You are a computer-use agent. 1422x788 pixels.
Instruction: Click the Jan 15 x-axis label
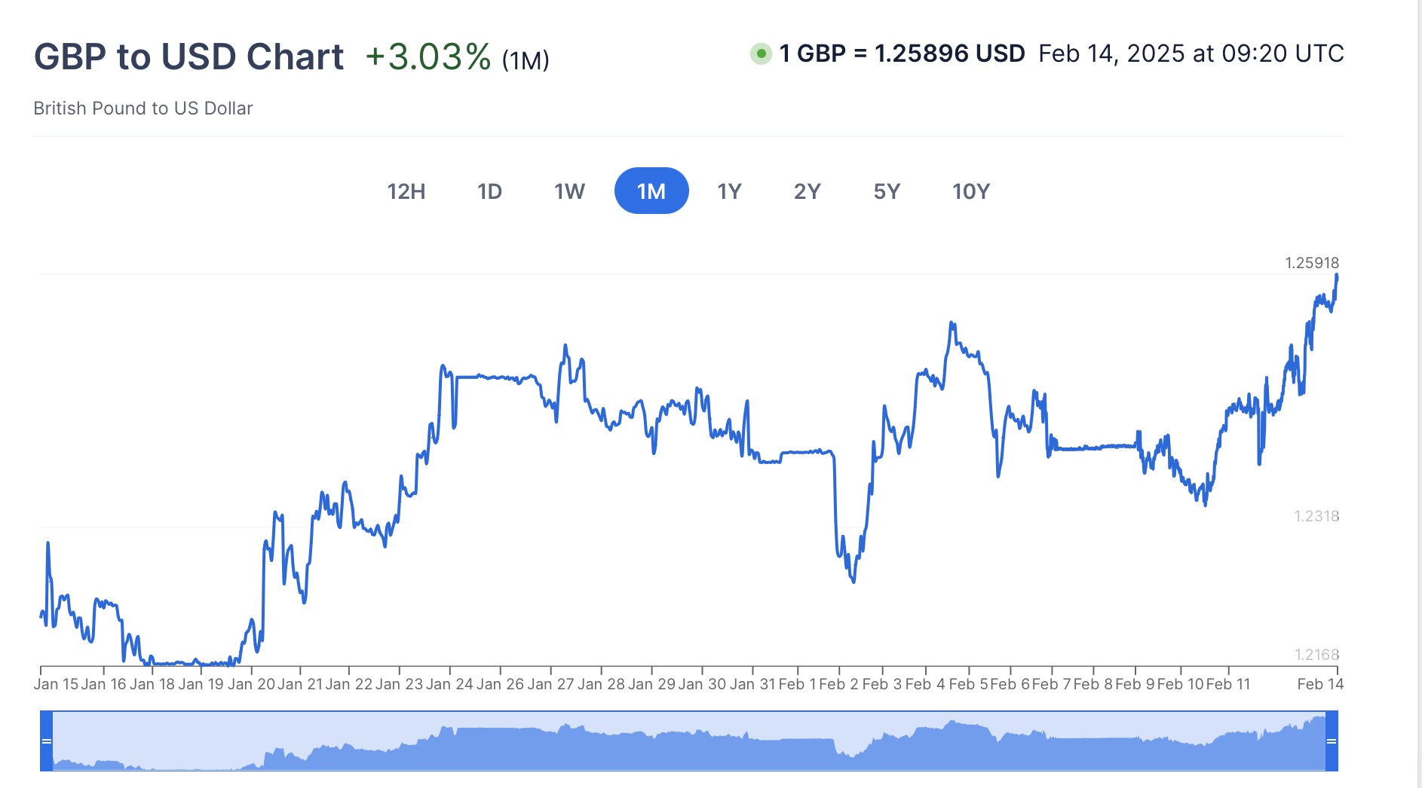(x=56, y=684)
